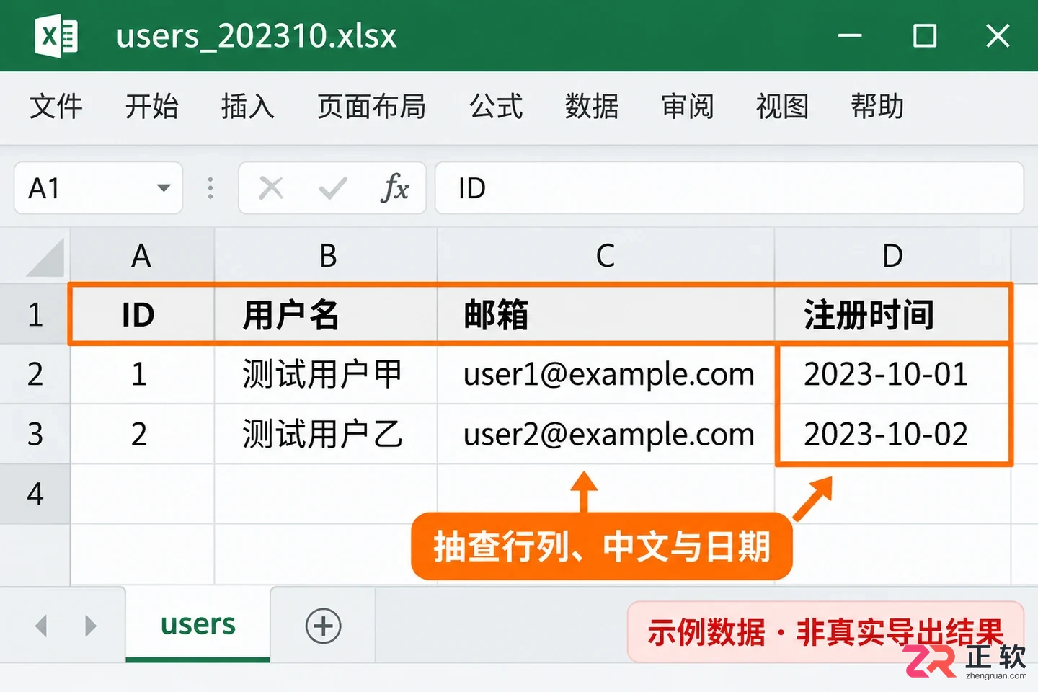The image size is (1038, 692).
Task: Open the 开始 ribbon tab
Action: click(151, 107)
